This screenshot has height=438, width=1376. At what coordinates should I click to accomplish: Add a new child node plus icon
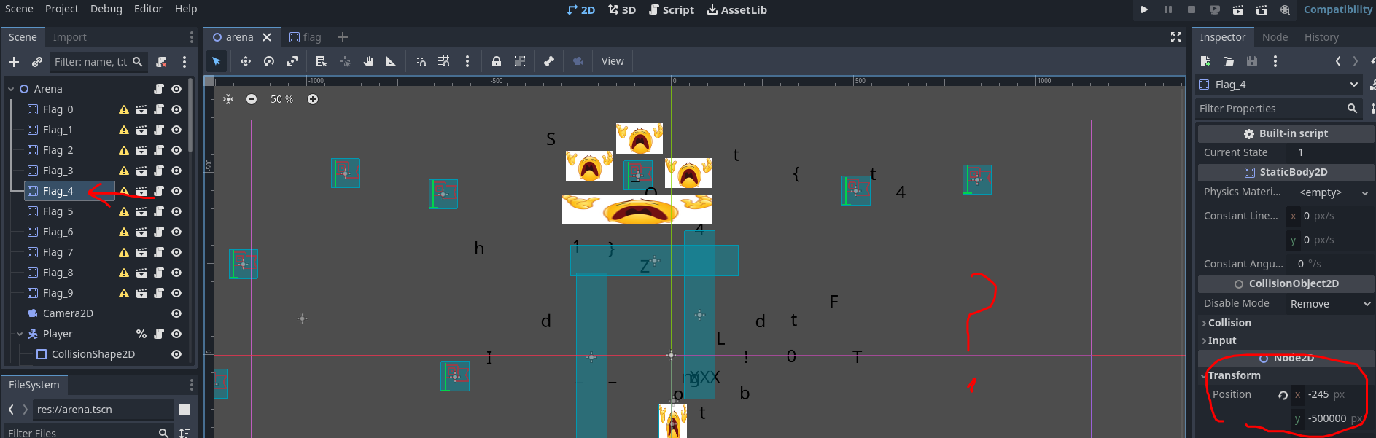coord(14,62)
